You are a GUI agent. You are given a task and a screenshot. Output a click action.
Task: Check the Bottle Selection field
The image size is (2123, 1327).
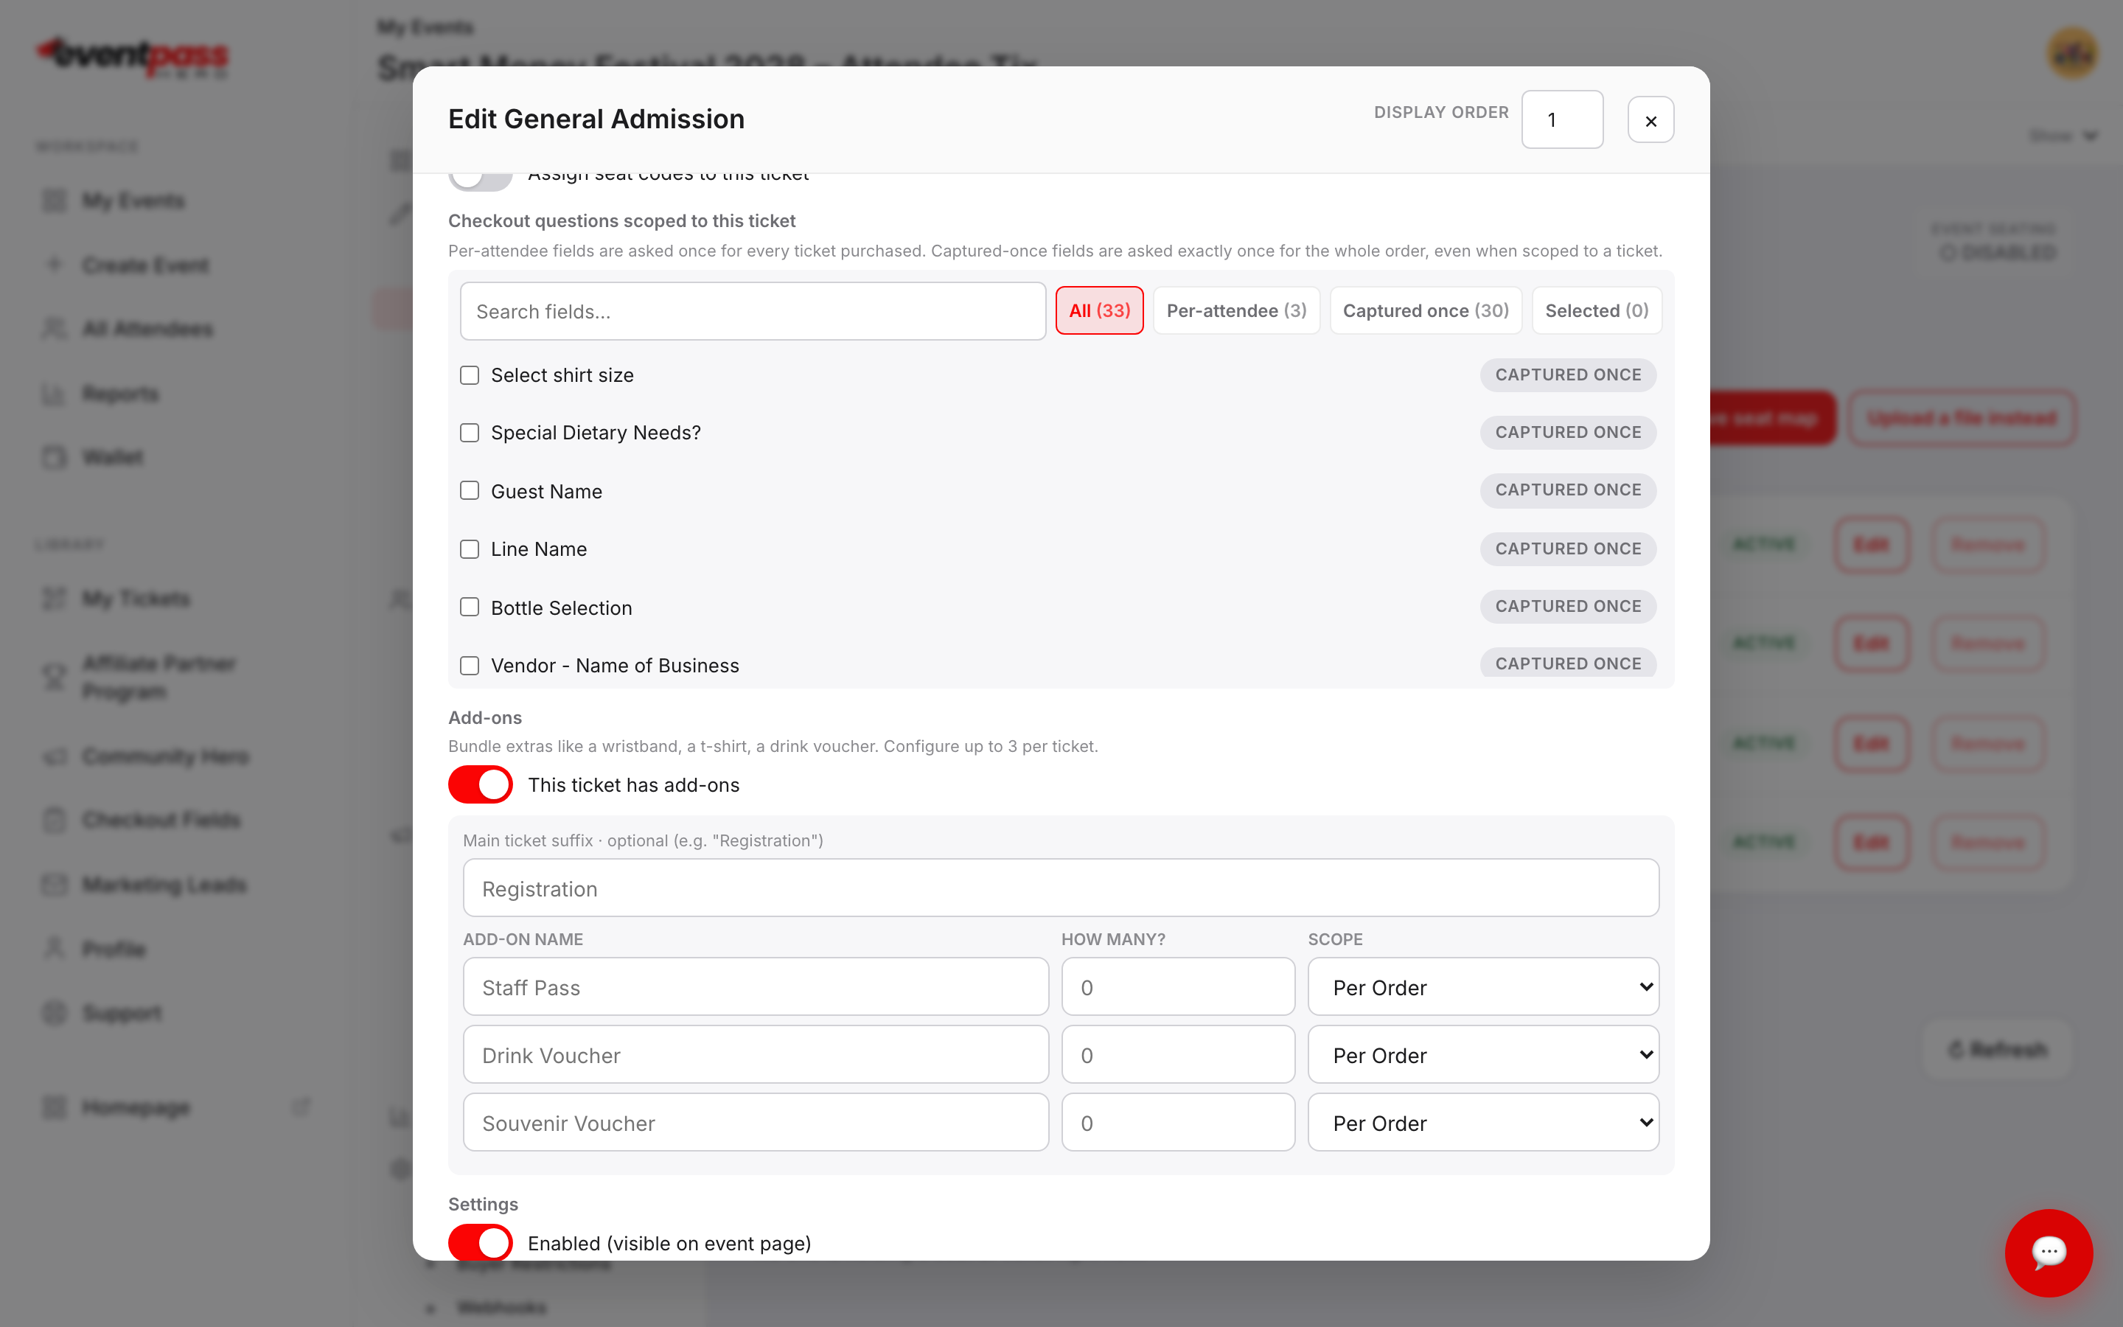pos(470,607)
